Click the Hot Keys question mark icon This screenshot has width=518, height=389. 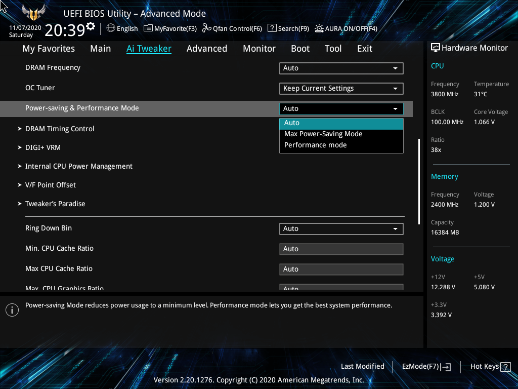pos(505,367)
